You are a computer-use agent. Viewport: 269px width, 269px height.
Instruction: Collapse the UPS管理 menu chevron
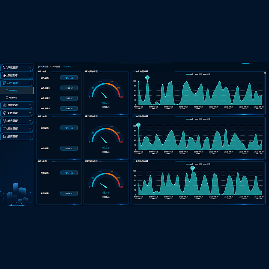pyautogui.click(x=30, y=83)
